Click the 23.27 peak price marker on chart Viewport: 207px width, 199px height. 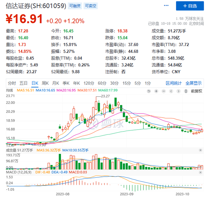coord(105,96)
